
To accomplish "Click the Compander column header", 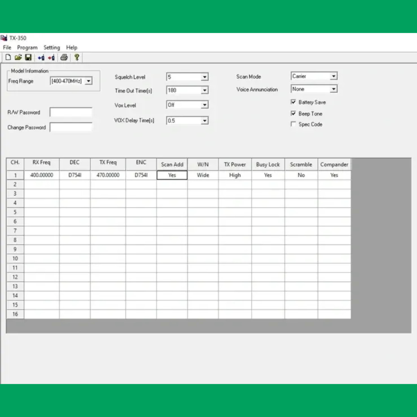I will 334,164.
